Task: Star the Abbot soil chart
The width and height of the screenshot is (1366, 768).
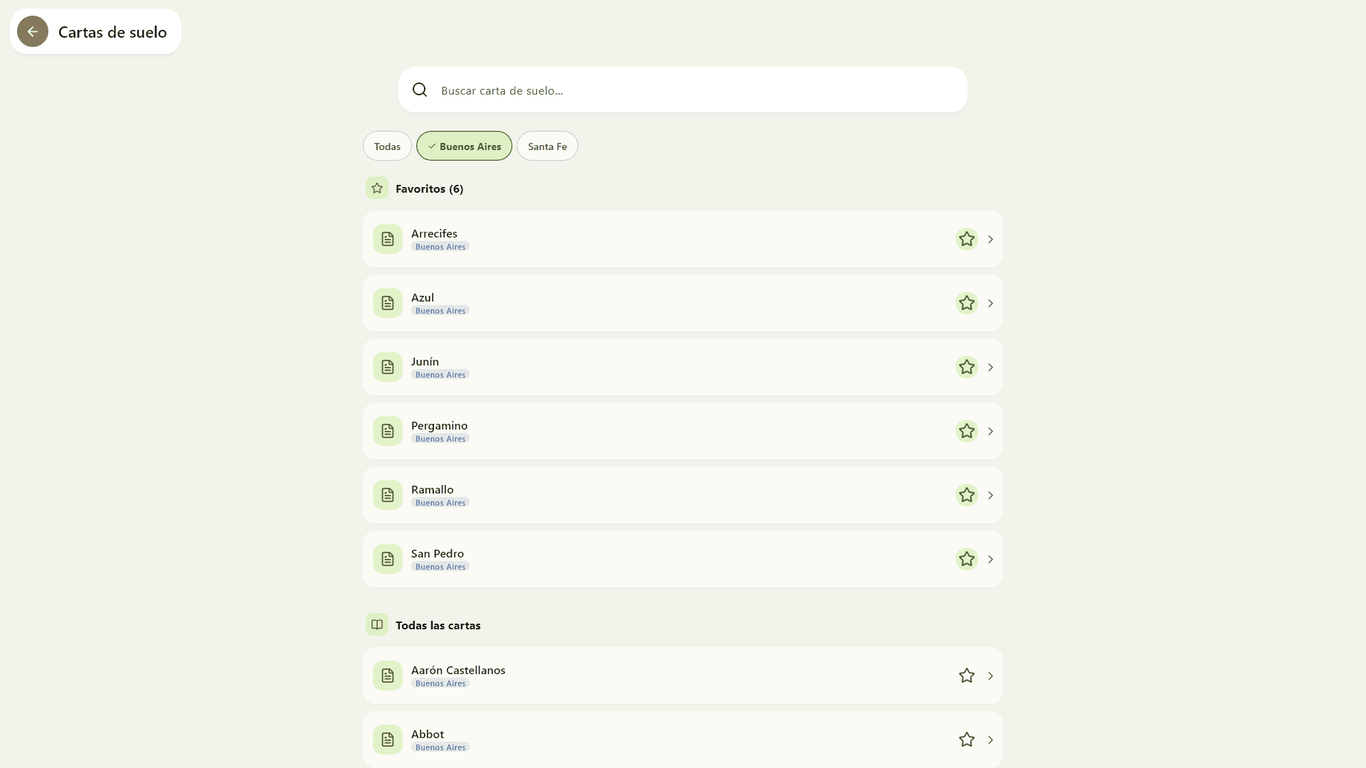Action: 967,740
